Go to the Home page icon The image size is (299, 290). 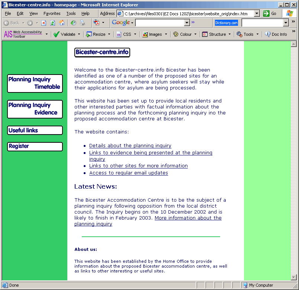click(x=62, y=23)
